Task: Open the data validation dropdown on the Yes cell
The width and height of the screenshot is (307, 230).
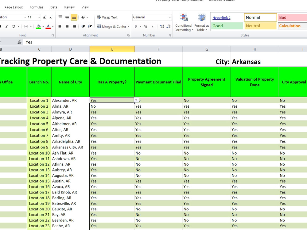Action: pyautogui.click(x=136, y=100)
